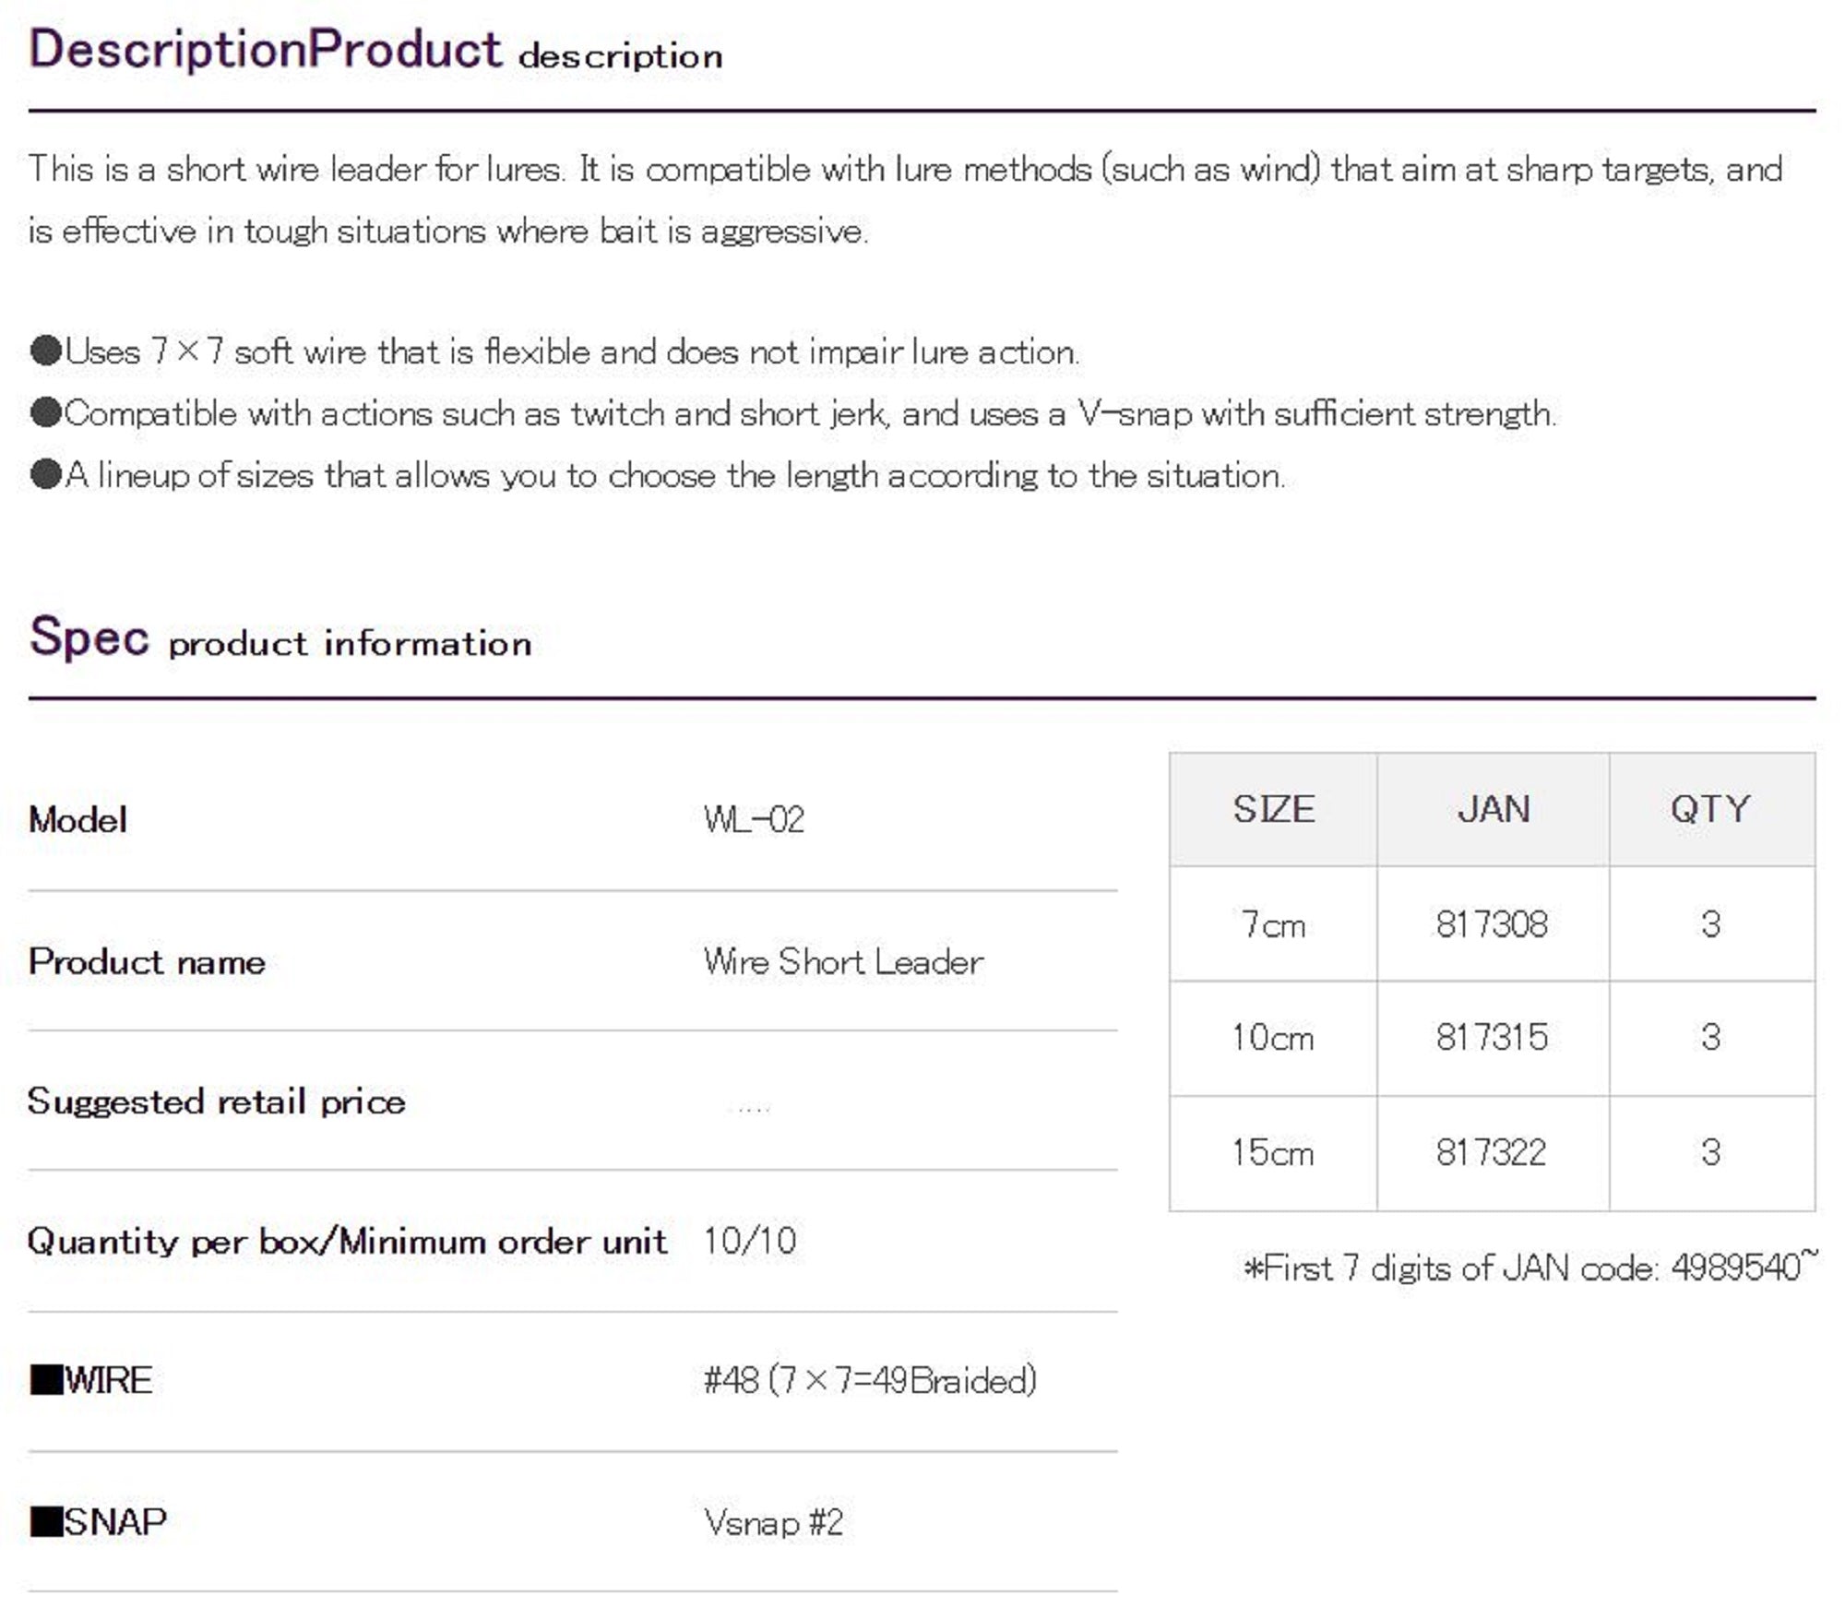
Task: Click the "#48 (7×7=49Braided)" wire value
Action: (870, 1381)
